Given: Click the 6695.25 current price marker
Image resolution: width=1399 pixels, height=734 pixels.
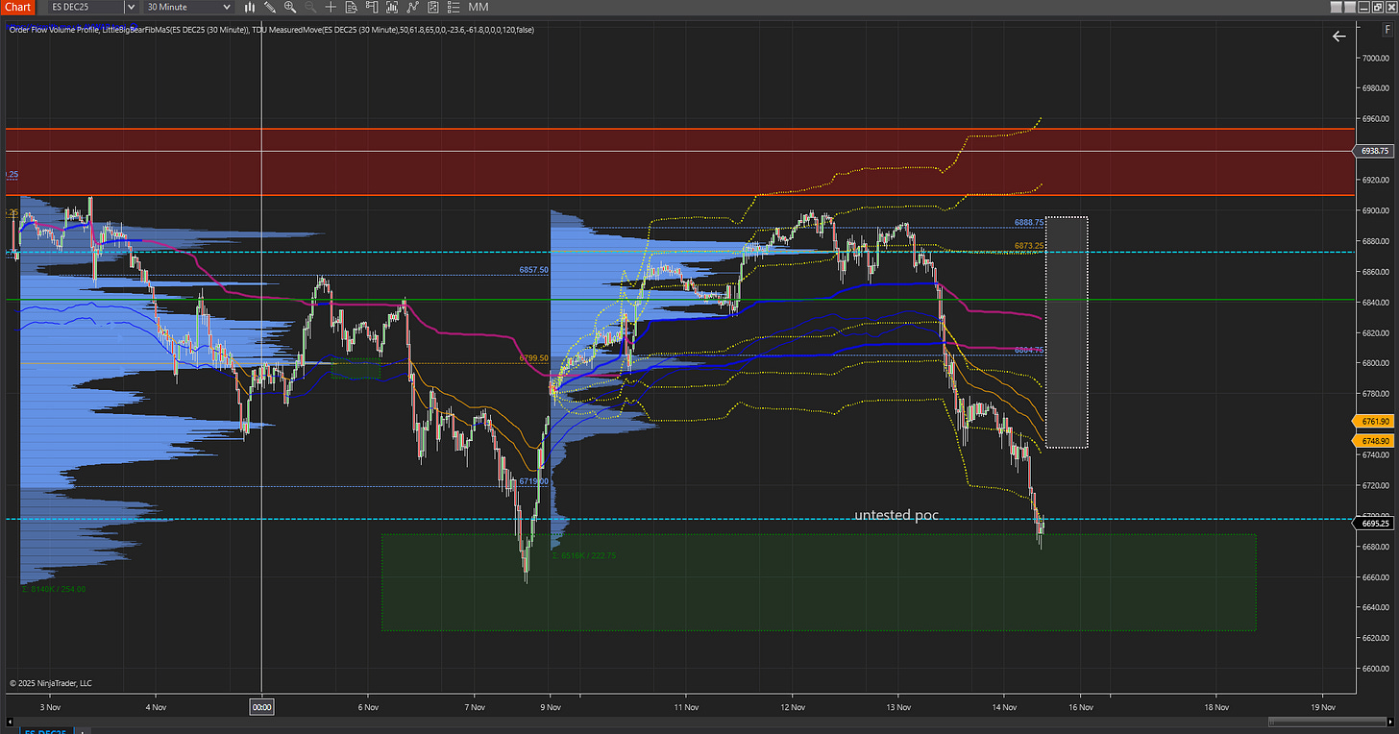Looking at the screenshot, I should coord(1375,523).
